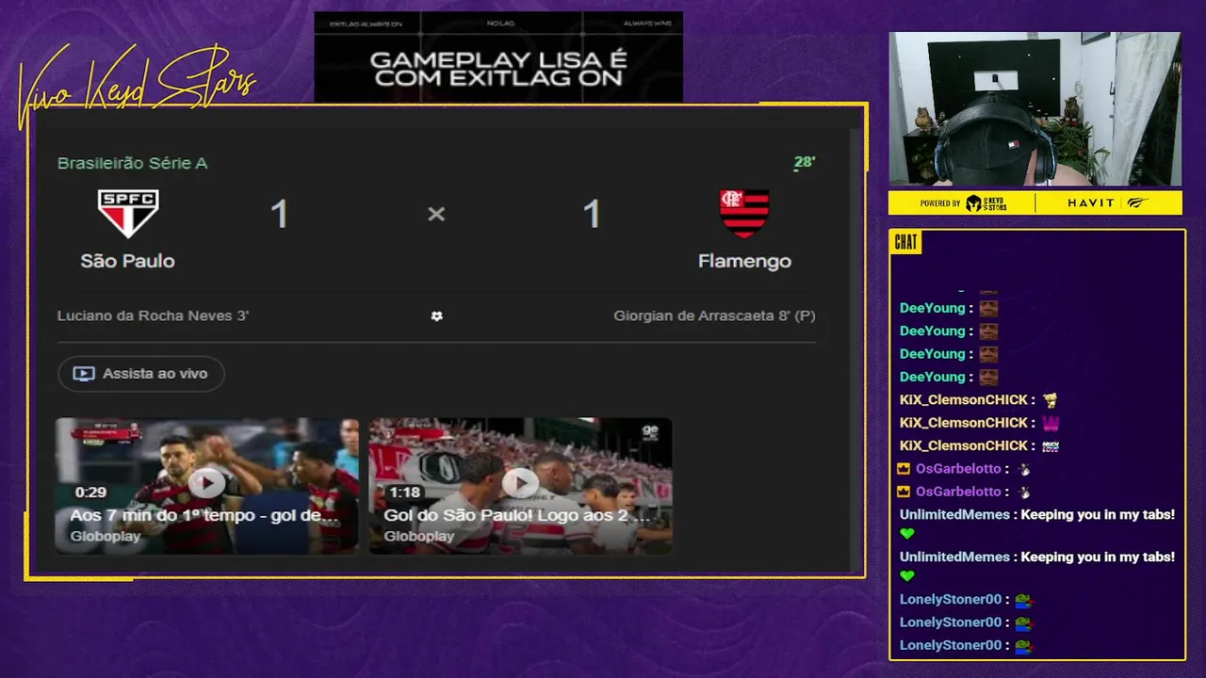Click the Globoplay label under the 1:18 video

click(x=419, y=536)
